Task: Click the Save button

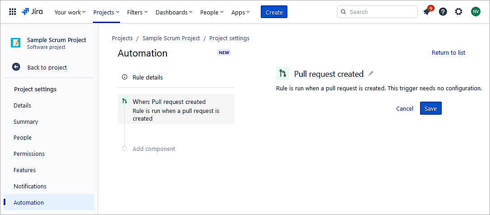Action: pyautogui.click(x=430, y=108)
